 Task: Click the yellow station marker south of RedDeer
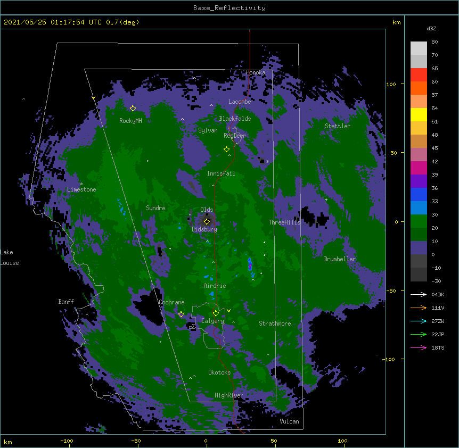226,150
